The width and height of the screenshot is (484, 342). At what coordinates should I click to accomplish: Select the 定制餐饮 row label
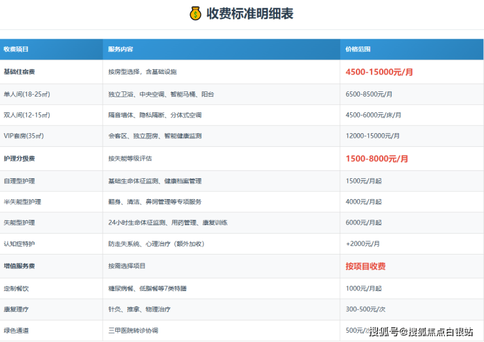(x=16, y=288)
